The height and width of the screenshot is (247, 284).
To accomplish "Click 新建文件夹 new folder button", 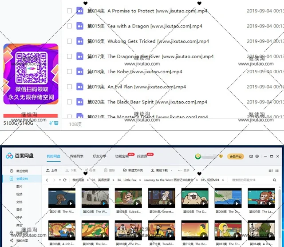I will click(x=133, y=170).
